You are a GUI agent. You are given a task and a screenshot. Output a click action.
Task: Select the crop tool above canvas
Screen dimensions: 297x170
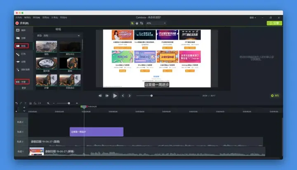click(x=141, y=23)
